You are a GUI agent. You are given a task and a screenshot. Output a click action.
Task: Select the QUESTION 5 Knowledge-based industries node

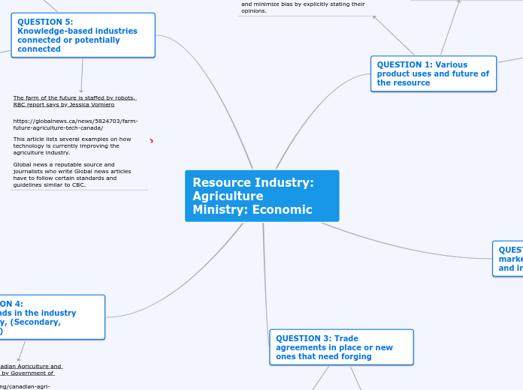pyautogui.click(x=83, y=35)
